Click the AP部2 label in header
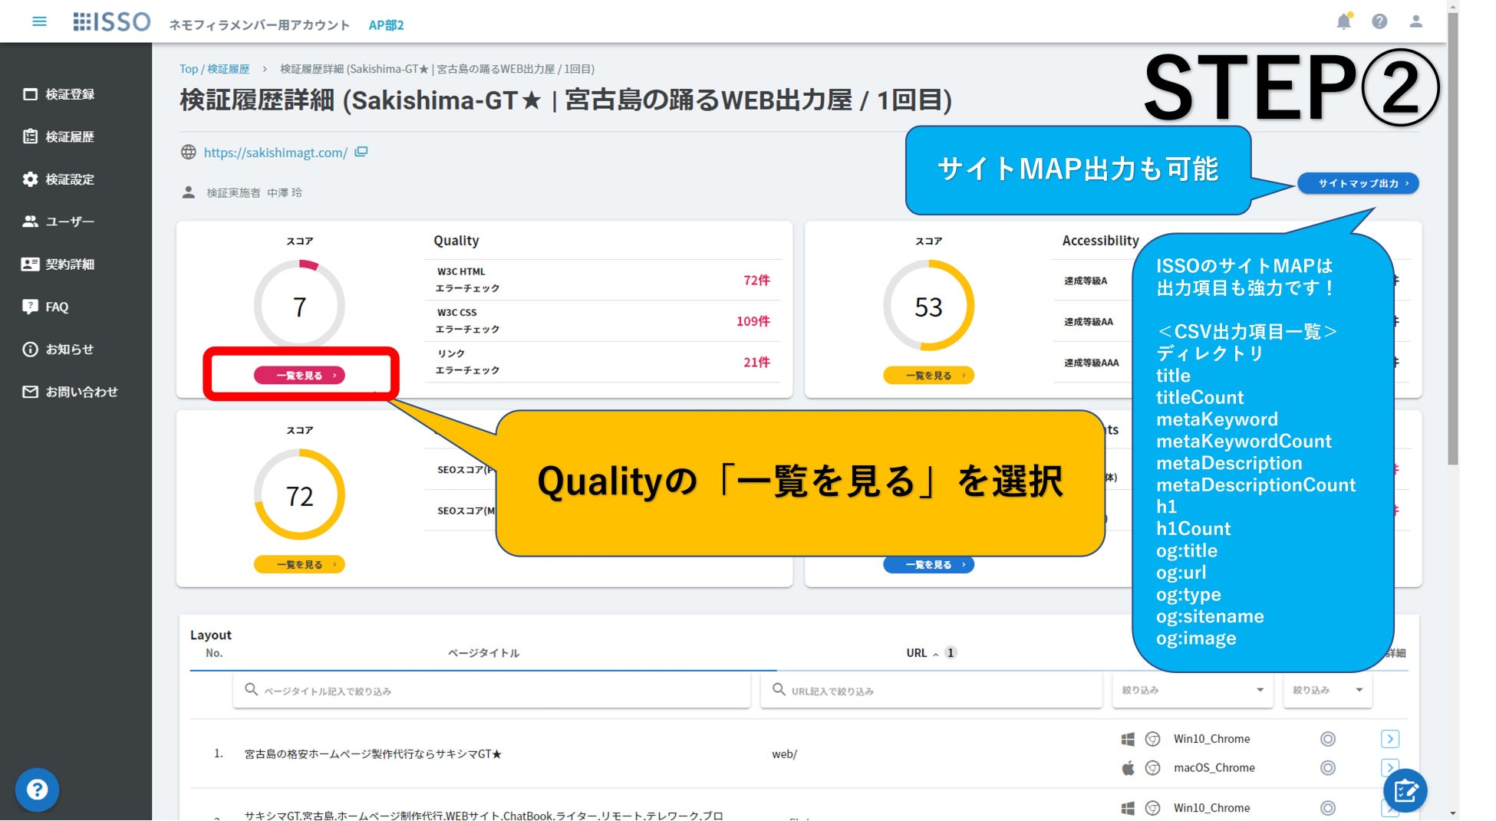Image resolution: width=1496 pixels, height=821 pixels. [386, 25]
